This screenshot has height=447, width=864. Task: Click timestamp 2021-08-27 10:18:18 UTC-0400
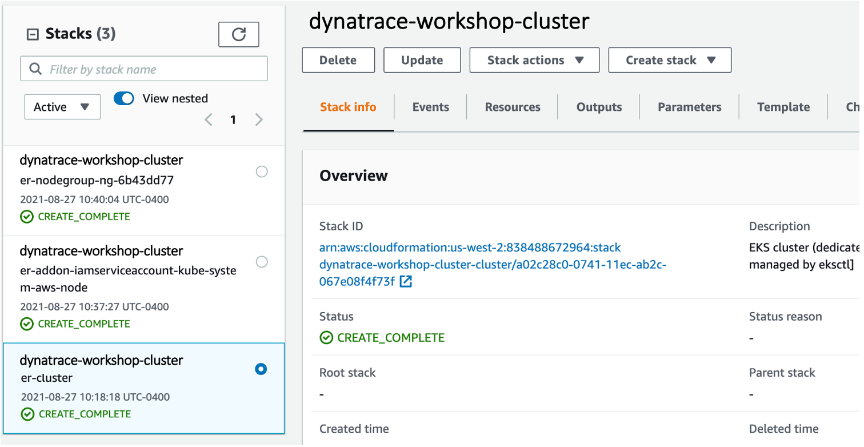point(95,397)
